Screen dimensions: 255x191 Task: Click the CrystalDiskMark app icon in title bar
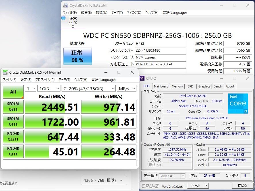point(5,72)
